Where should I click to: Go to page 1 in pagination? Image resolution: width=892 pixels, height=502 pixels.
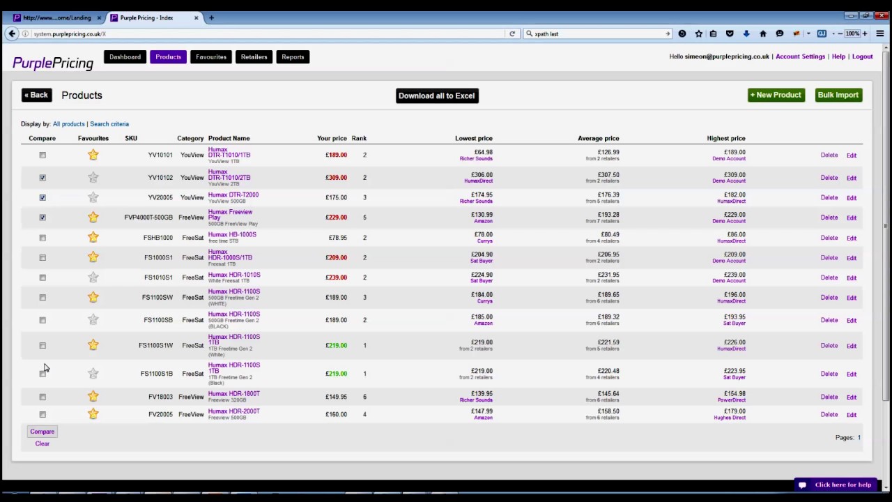[x=859, y=438]
